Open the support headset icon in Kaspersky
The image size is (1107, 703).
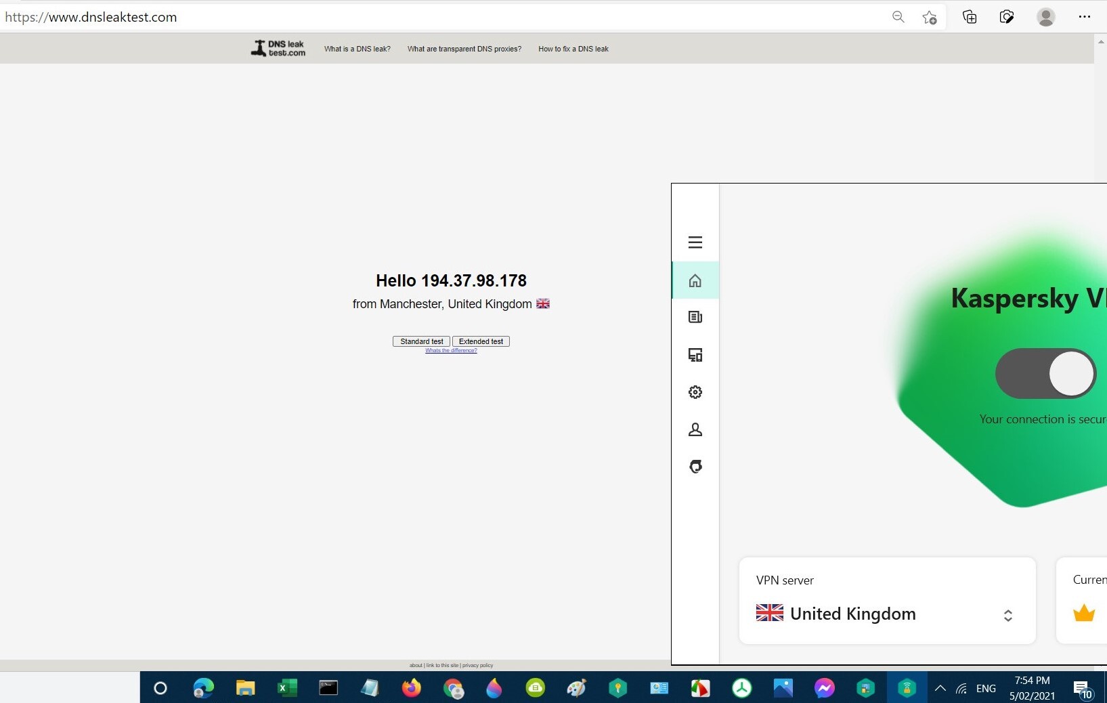pyautogui.click(x=695, y=467)
